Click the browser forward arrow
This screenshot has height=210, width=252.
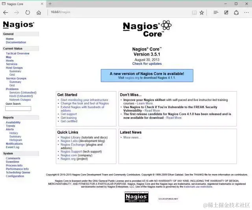[17, 12]
